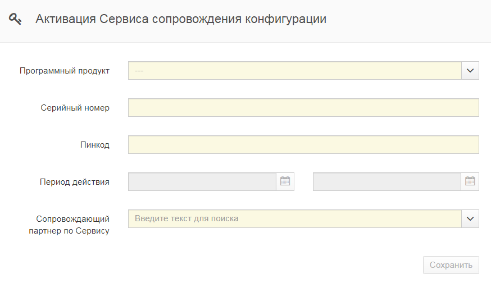Viewport: 491px width, 283px height.
Task: Click the '---' placeholder in product field
Action: (x=139, y=71)
